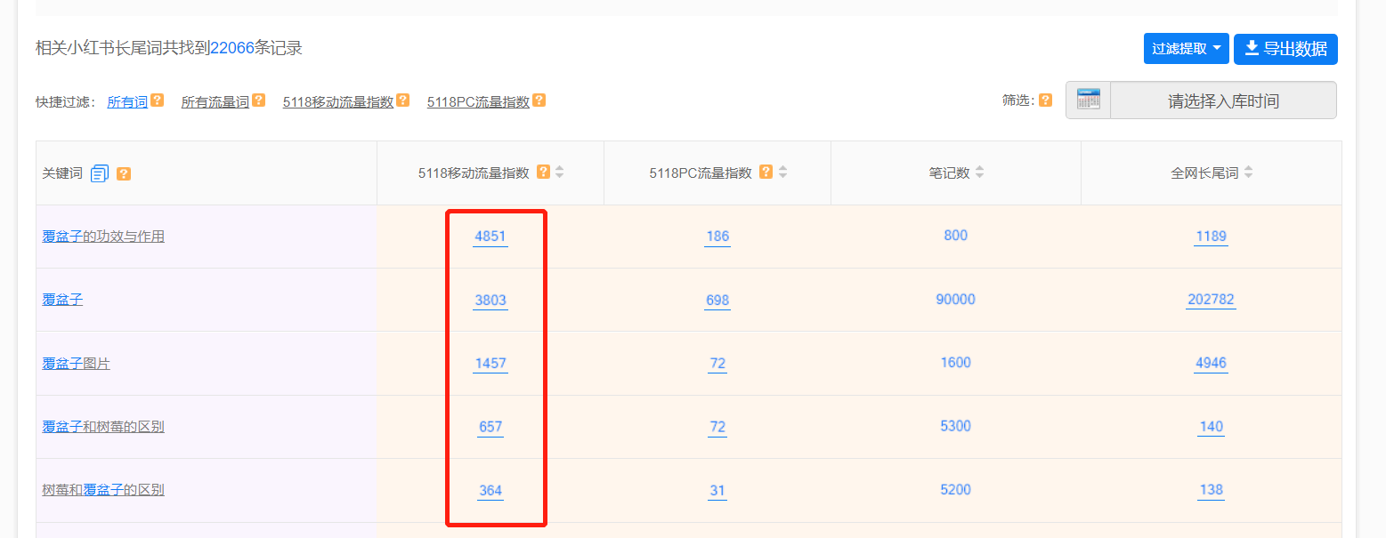The width and height of the screenshot is (1386, 538).
Task: Click help icon in 5118移动流量指数 column header
Action: click(543, 172)
